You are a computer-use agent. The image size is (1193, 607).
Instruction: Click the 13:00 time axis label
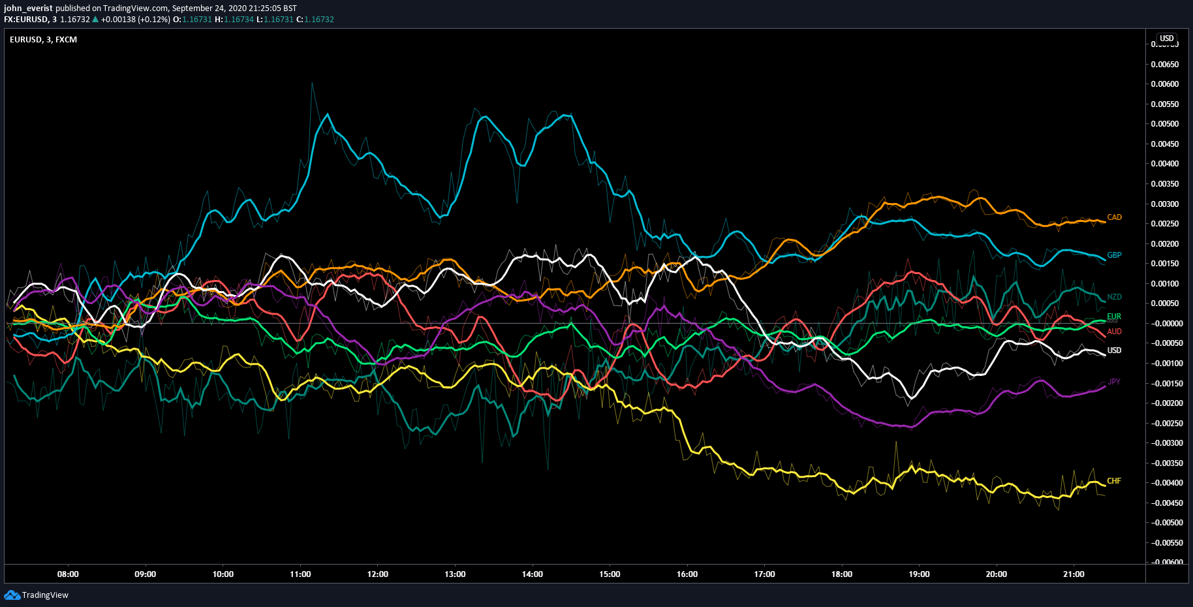point(455,574)
